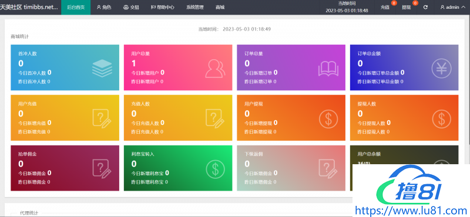Viewport: 470px width, 217px height.
Task: Click the 充值 notification button
Action: (385, 7)
